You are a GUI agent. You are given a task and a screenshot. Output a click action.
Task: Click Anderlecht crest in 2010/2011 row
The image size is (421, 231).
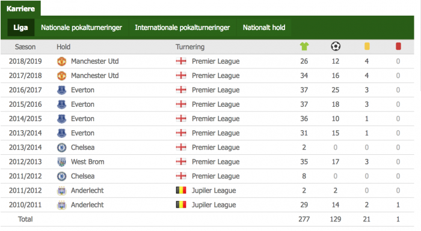coord(62,205)
